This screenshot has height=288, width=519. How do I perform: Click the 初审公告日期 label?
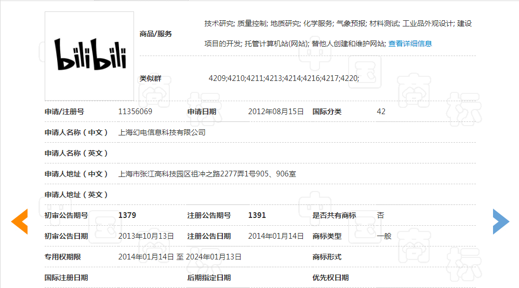click(66, 236)
